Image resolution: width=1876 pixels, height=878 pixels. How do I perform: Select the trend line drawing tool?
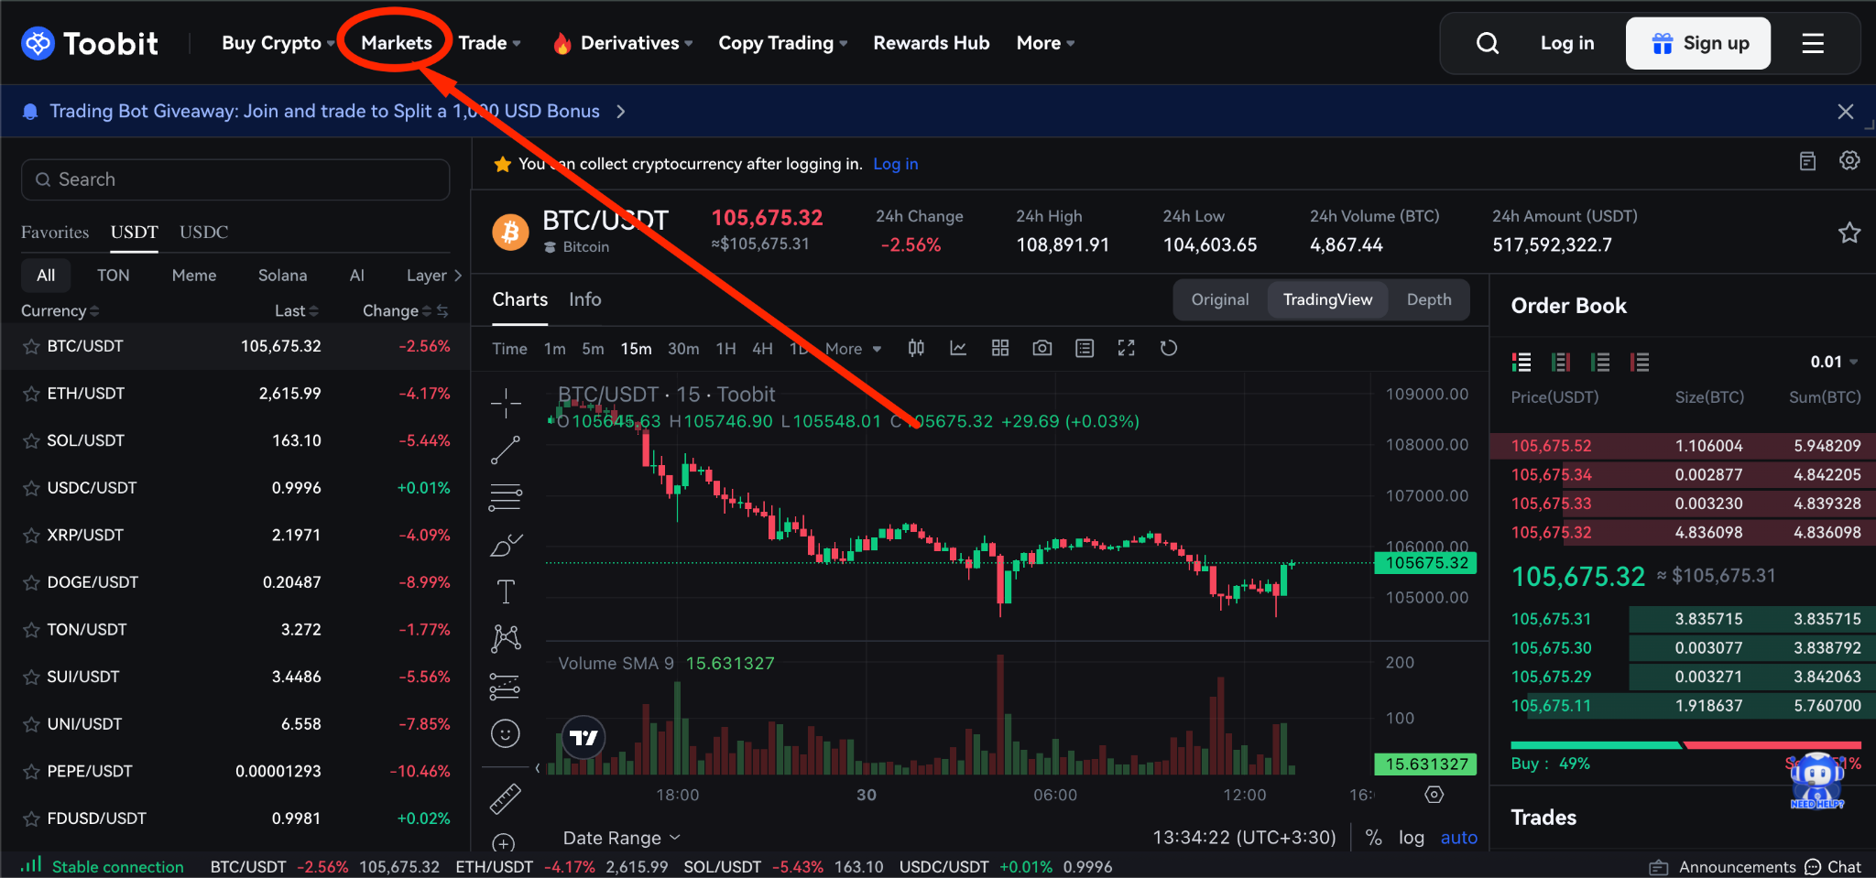506,450
